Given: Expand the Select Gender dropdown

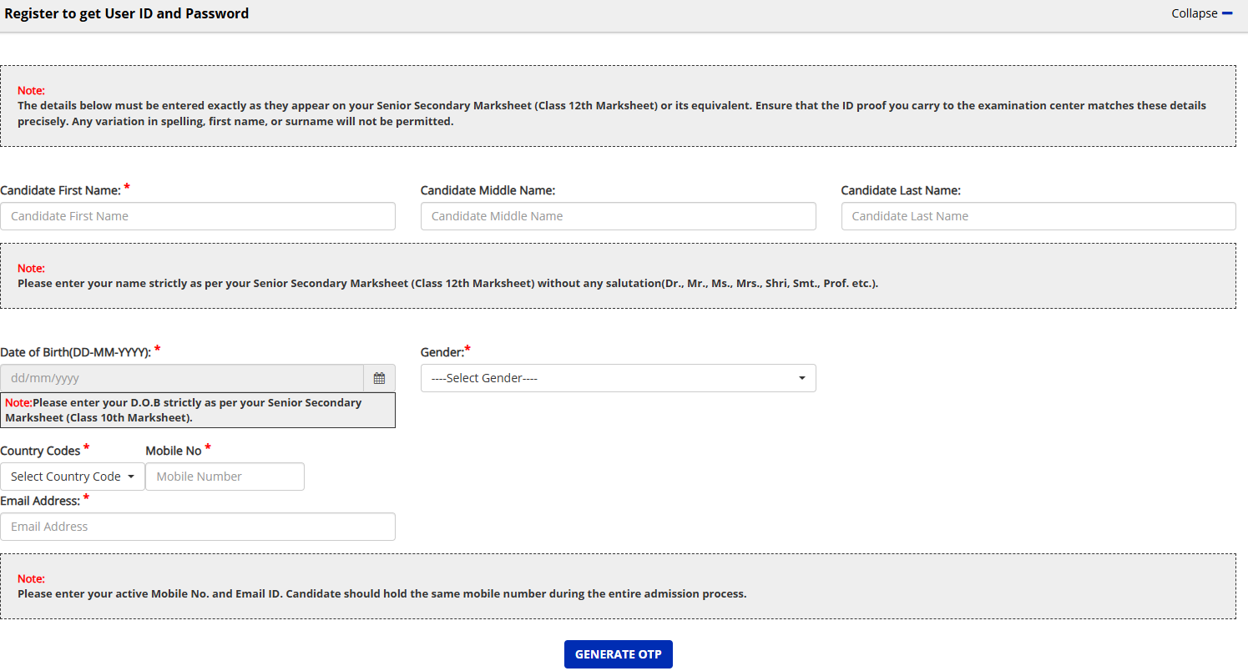Looking at the screenshot, I should pos(618,378).
